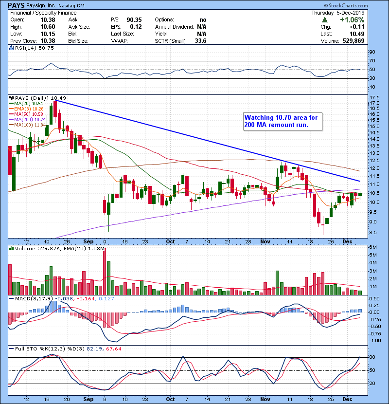Select the MACD signal value -0.164
Viewport: 389px width, 404px height.
87,299
